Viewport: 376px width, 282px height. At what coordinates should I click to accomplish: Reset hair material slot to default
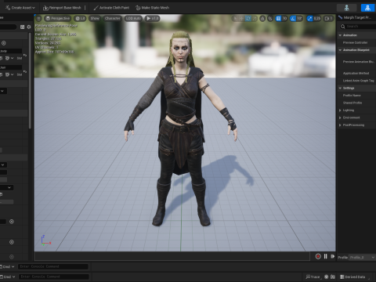pos(25,71)
